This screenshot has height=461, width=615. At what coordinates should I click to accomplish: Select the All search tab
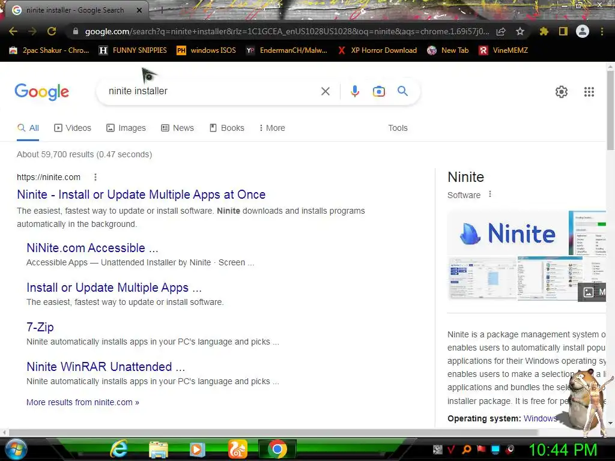tap(28, 128)
